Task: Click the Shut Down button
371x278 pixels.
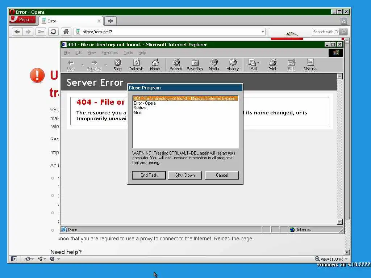Action: coord(185,175)
